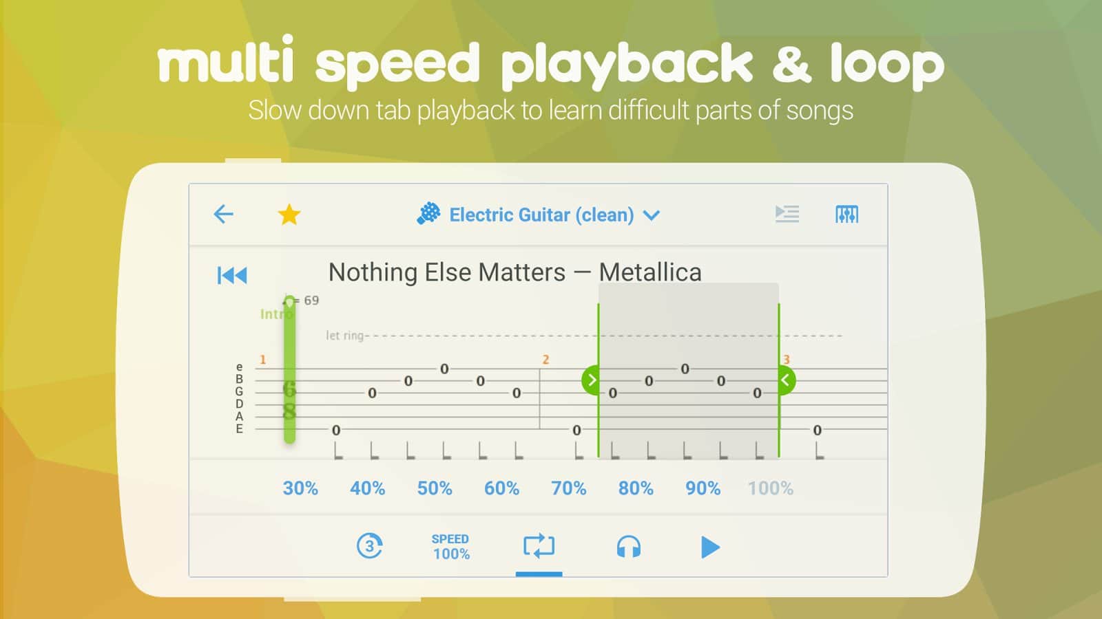Viewport: 1102px width, 619px height.
Task: Switch speed to 80%
Action: point(636,488)
